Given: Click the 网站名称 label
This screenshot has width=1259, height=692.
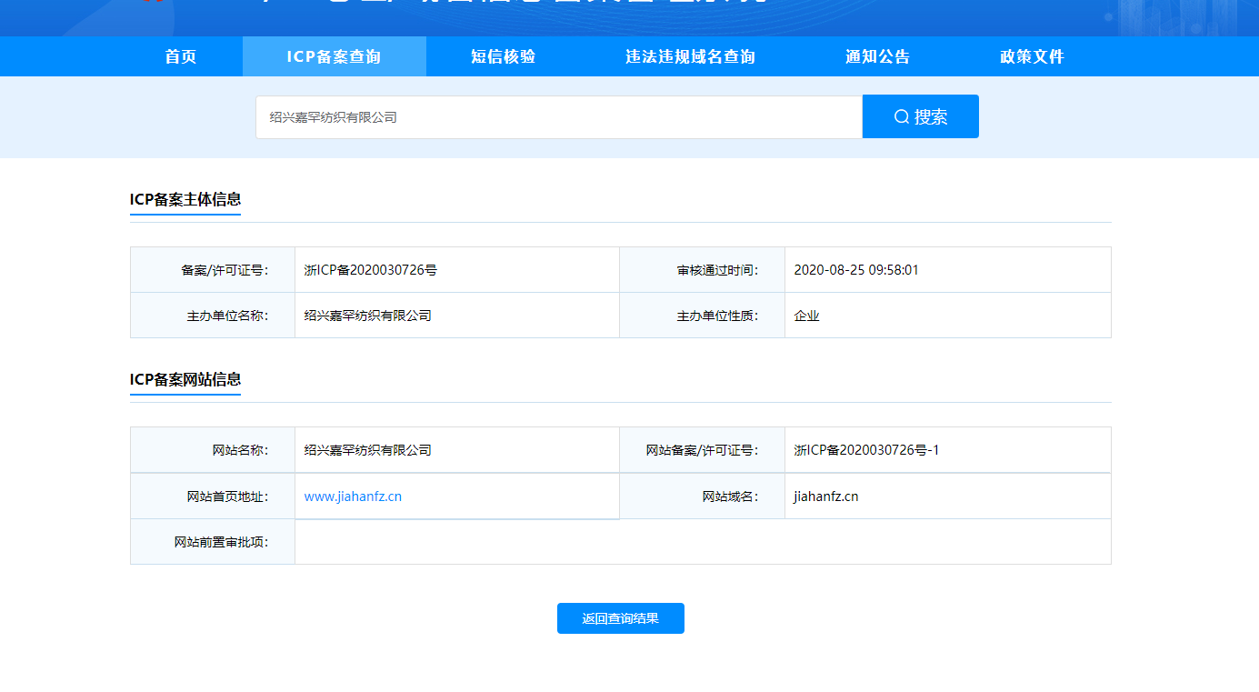Looking at the screenshot, I should tap(240, 450).
